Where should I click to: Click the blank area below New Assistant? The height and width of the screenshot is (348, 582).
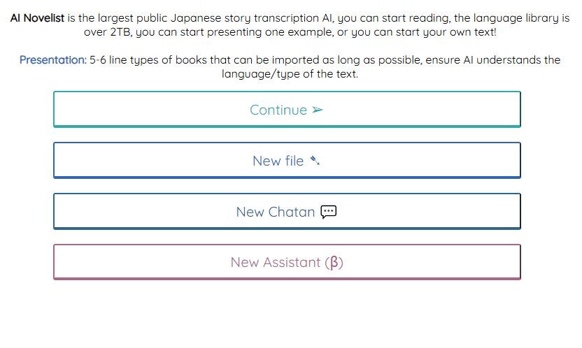click(x=287, y=314)
